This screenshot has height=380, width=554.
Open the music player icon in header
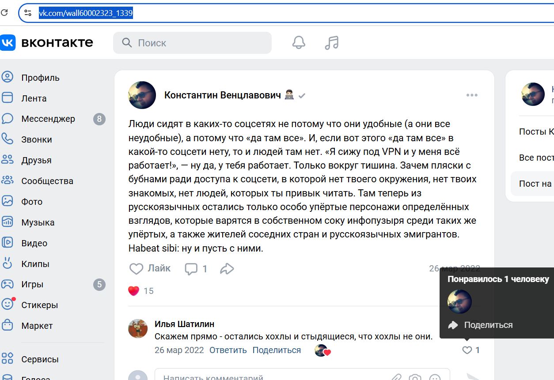click(x=331, y=42)
